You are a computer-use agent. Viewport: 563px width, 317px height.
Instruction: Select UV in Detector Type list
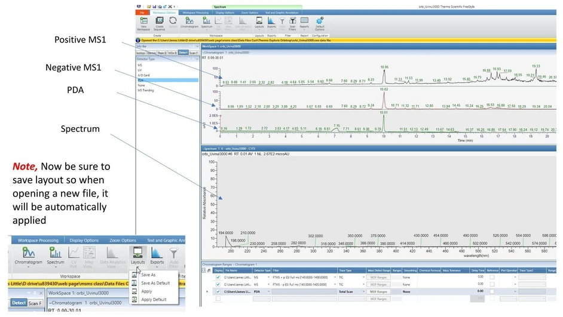click(140, 70)
